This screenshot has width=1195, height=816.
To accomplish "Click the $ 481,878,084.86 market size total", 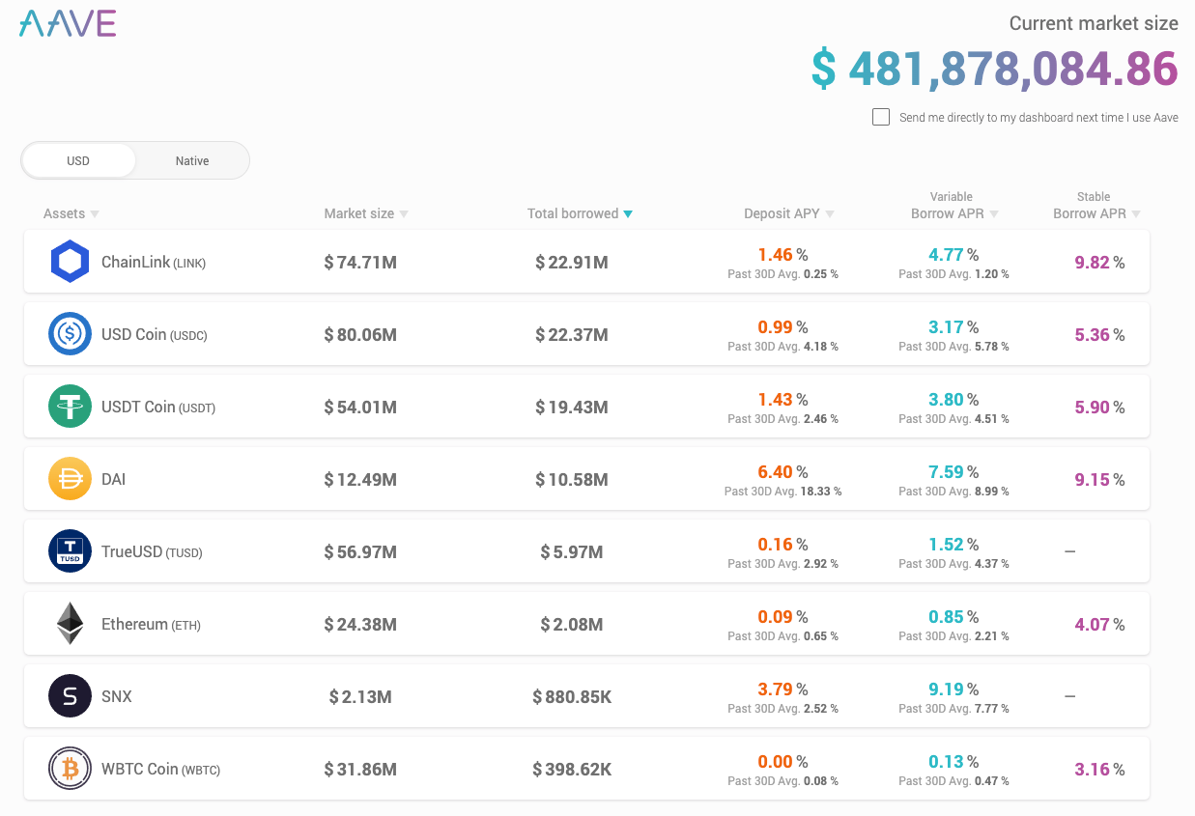I will click(x=994, y=69).
